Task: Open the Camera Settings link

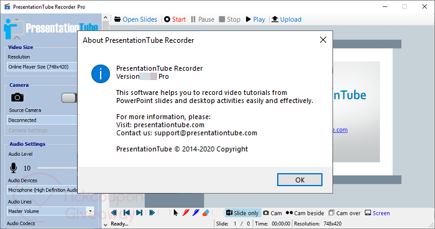Action: [28, 130]
